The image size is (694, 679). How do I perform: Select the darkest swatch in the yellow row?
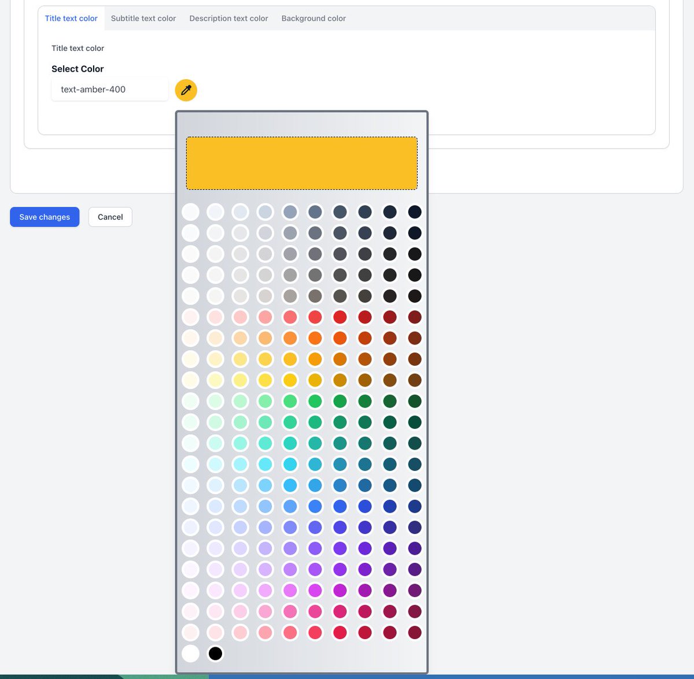(415, 380)
